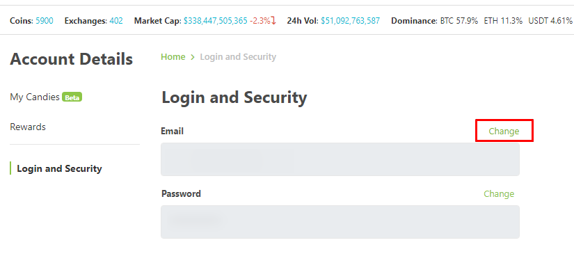Click inside the Password field
This screenshot has height=263, width=574.
[340, 222]
